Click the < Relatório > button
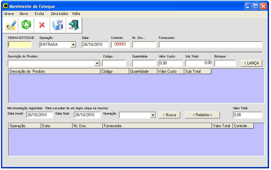 pyautogui.click(x=202, y=115)
